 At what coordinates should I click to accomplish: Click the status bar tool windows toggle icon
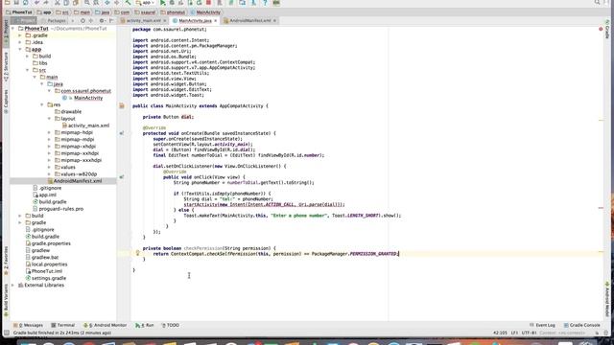(x=7, y=333)
